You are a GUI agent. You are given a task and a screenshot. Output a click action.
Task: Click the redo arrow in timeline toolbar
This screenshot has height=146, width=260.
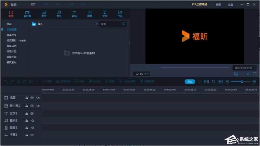pyautogui.click(x=12, y=81)
